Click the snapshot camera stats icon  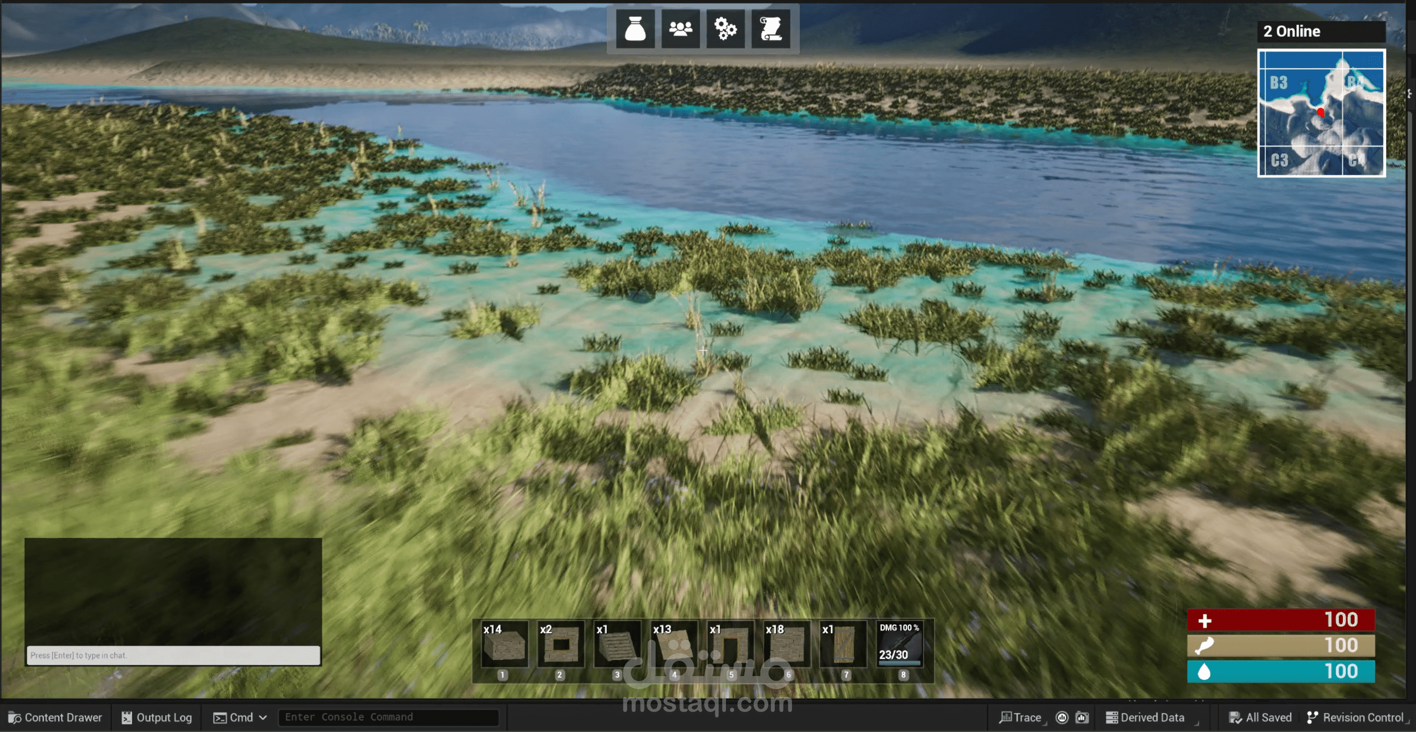(x=1082, y=718)
